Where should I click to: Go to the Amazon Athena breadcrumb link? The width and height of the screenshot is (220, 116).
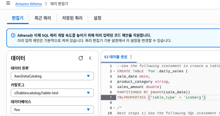tap(28, 4)
